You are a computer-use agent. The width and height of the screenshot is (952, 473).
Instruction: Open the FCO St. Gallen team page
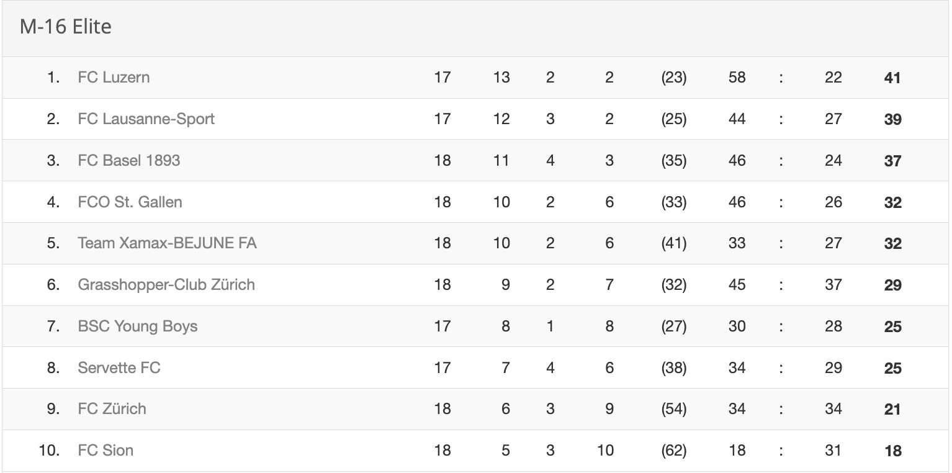click(130, 202)
